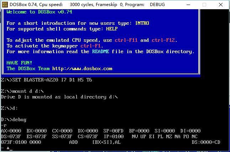230x152 pixels.
Task: Click the '-r' debug command
Action: [4, 125]
